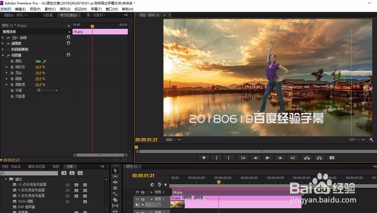This screenshot has height=213, width=377.
Task: Play the sequence in program monitor
Action: coord(268,158)
